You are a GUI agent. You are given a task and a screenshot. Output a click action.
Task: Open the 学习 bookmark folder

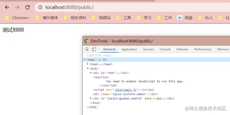[x=144, y=18]
